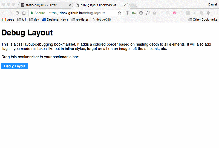Click the Debug Layout page heading

click(27, 33)
